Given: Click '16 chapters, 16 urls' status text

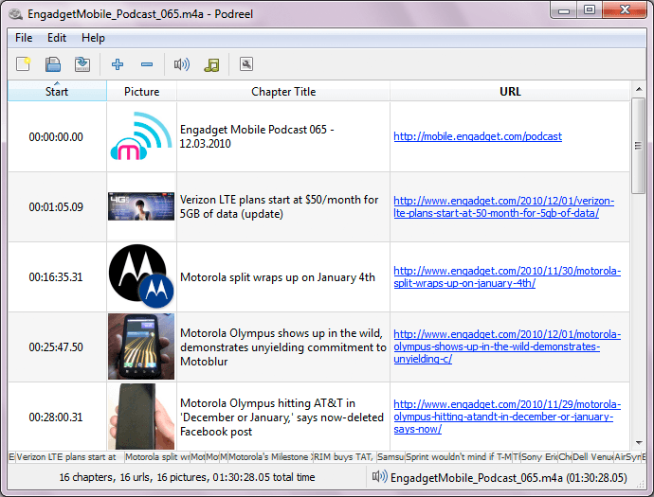Looking at the screenshot, I should [x=187, y=477].
